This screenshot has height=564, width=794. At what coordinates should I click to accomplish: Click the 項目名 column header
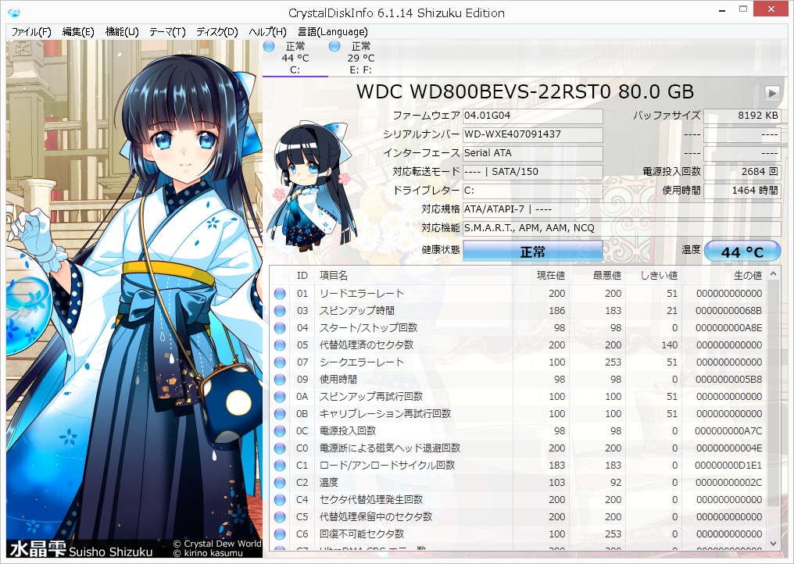point(414,276)
